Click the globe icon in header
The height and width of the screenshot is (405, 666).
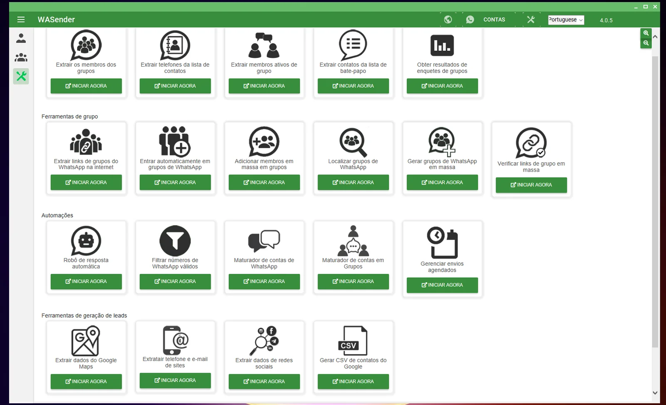point(448,20)
